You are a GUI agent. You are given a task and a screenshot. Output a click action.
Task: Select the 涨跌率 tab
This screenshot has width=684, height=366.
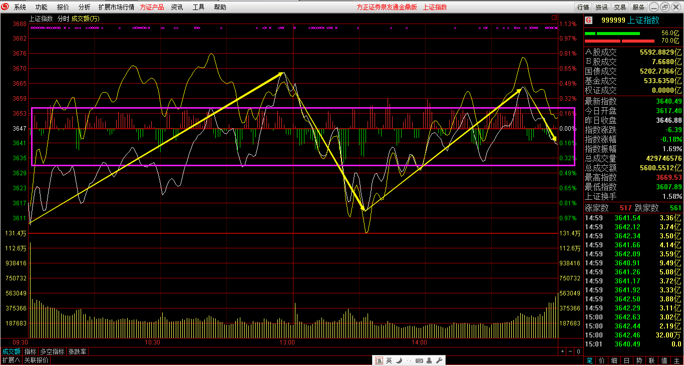coord(77,351)
